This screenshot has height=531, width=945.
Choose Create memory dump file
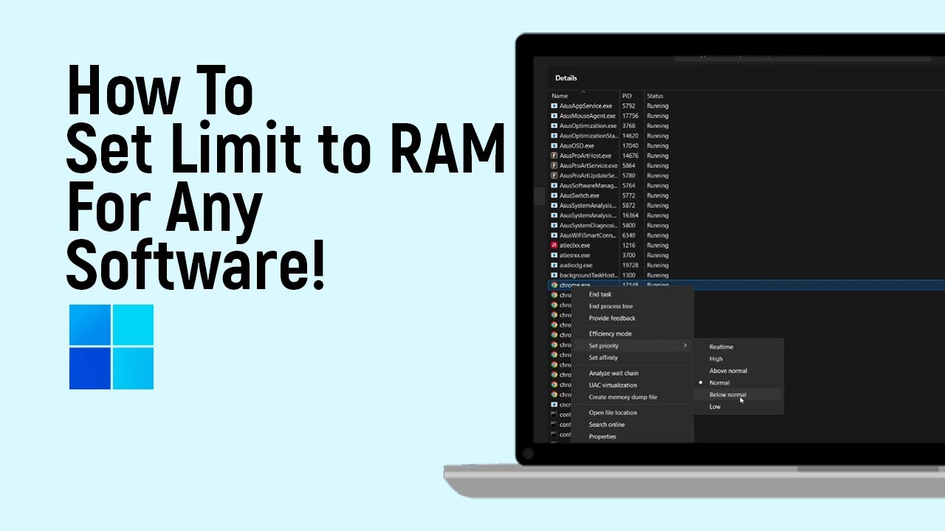(x=622, y=397)
